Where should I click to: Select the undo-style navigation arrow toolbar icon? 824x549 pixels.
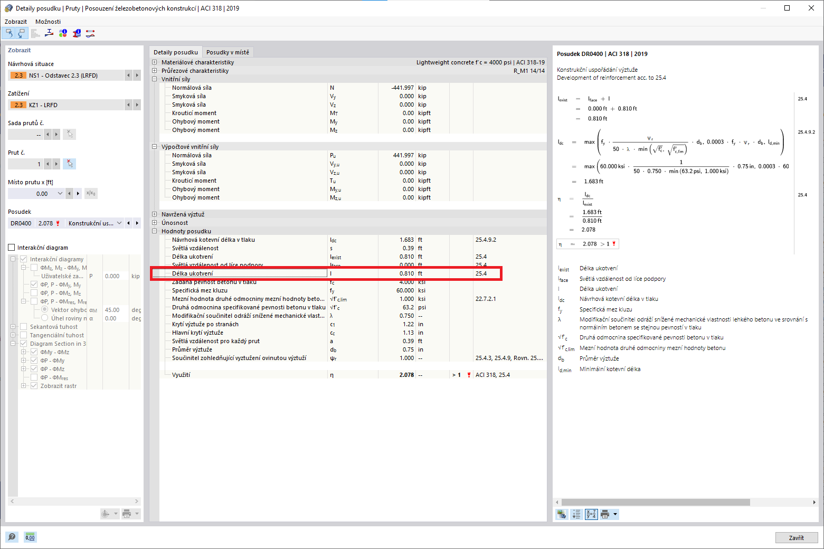[9, 33]
